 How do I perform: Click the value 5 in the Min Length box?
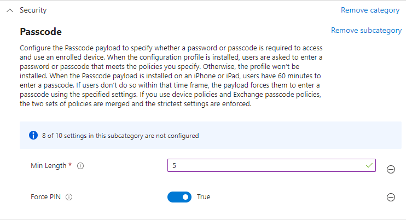(175, 166)
